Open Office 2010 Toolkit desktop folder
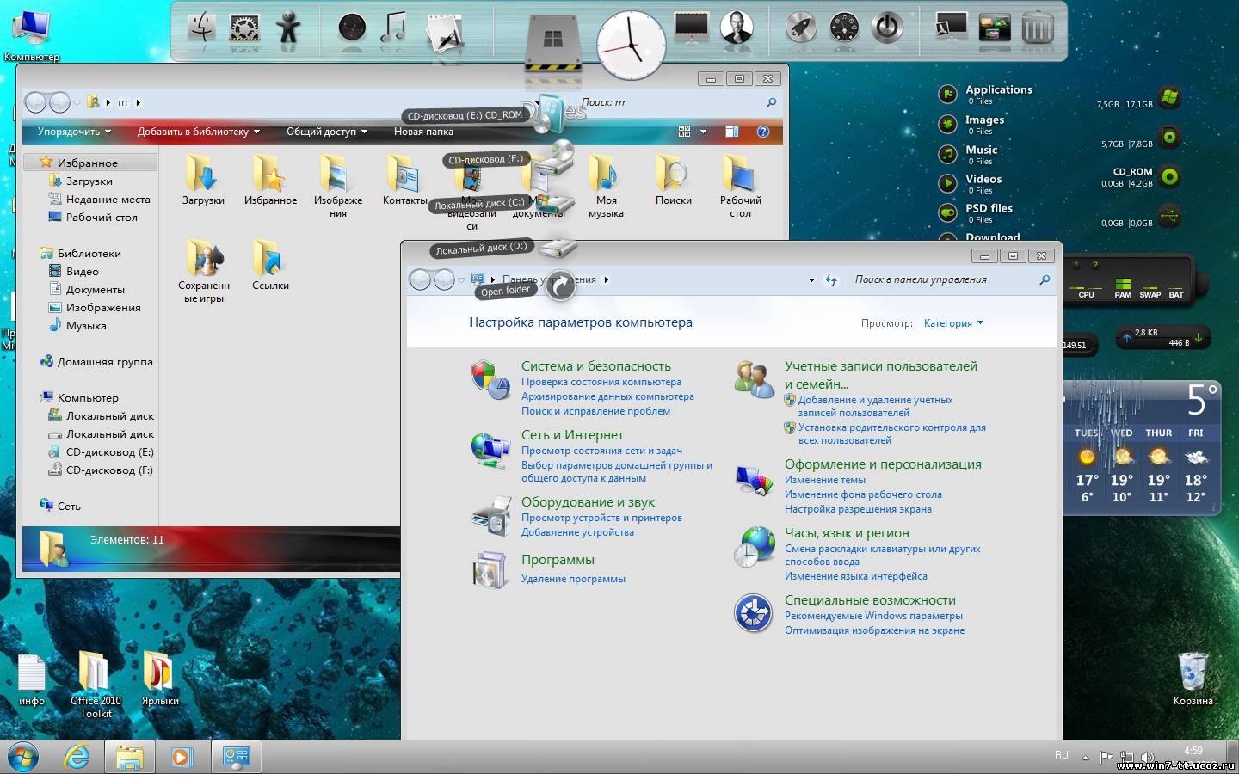The height and width of the screenshot is (774, 1239). coord(95,684)
